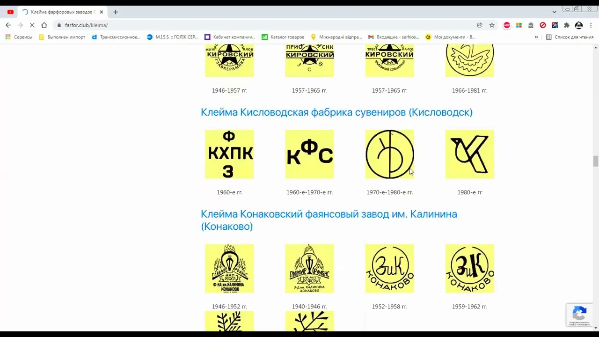Select the 1946-1952 гг. caption
This screenshot has height=337, width=599.
(229, 307)
